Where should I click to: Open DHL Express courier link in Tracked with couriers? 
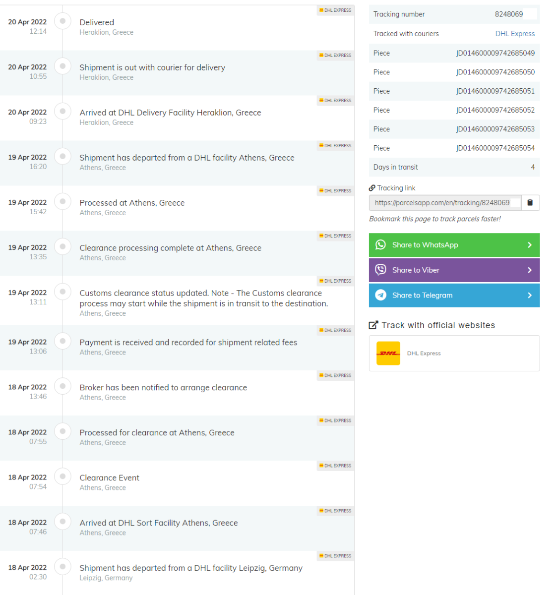pyautogui.click(x=515, y=34)
